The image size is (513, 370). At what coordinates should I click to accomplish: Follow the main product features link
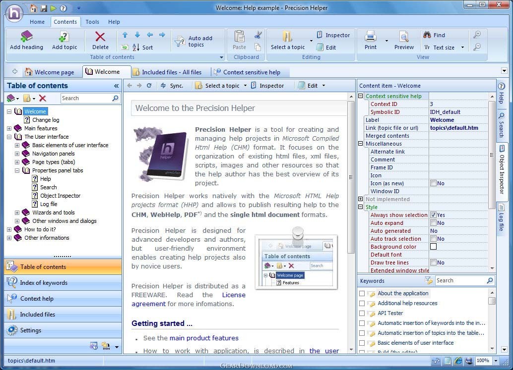pos(204,338)
